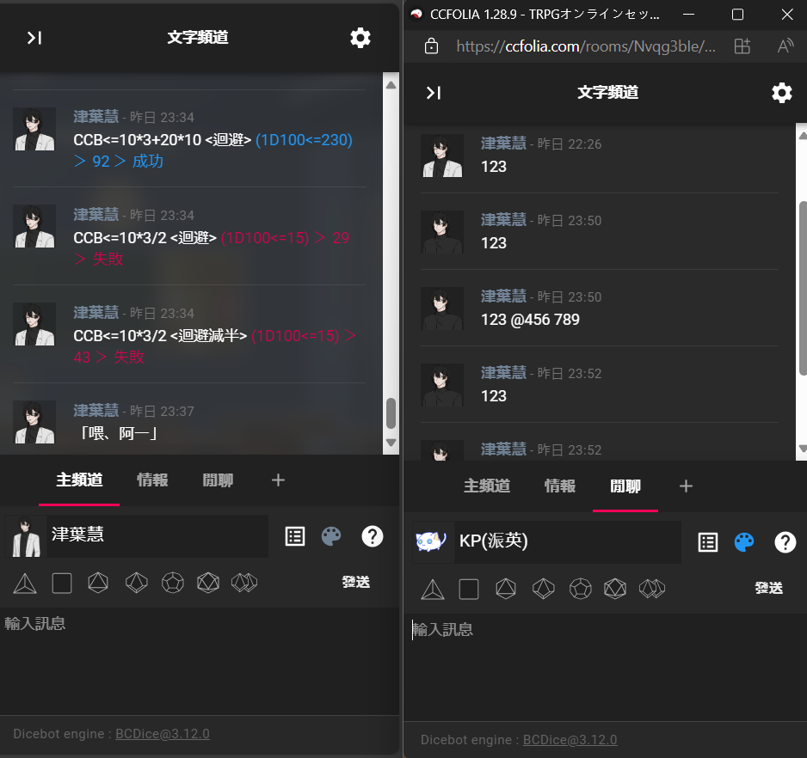Switch to the 情報 tab in left panel
Image resolution: width=807 pixels, height=758 pixels.
(x=152, y=480)
